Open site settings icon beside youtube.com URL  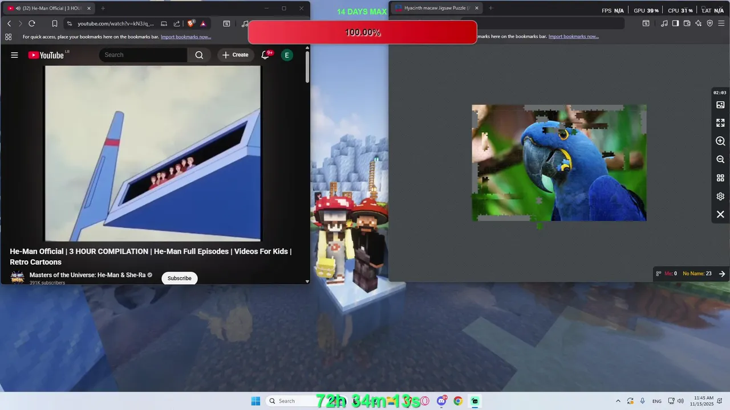(70, 23)
